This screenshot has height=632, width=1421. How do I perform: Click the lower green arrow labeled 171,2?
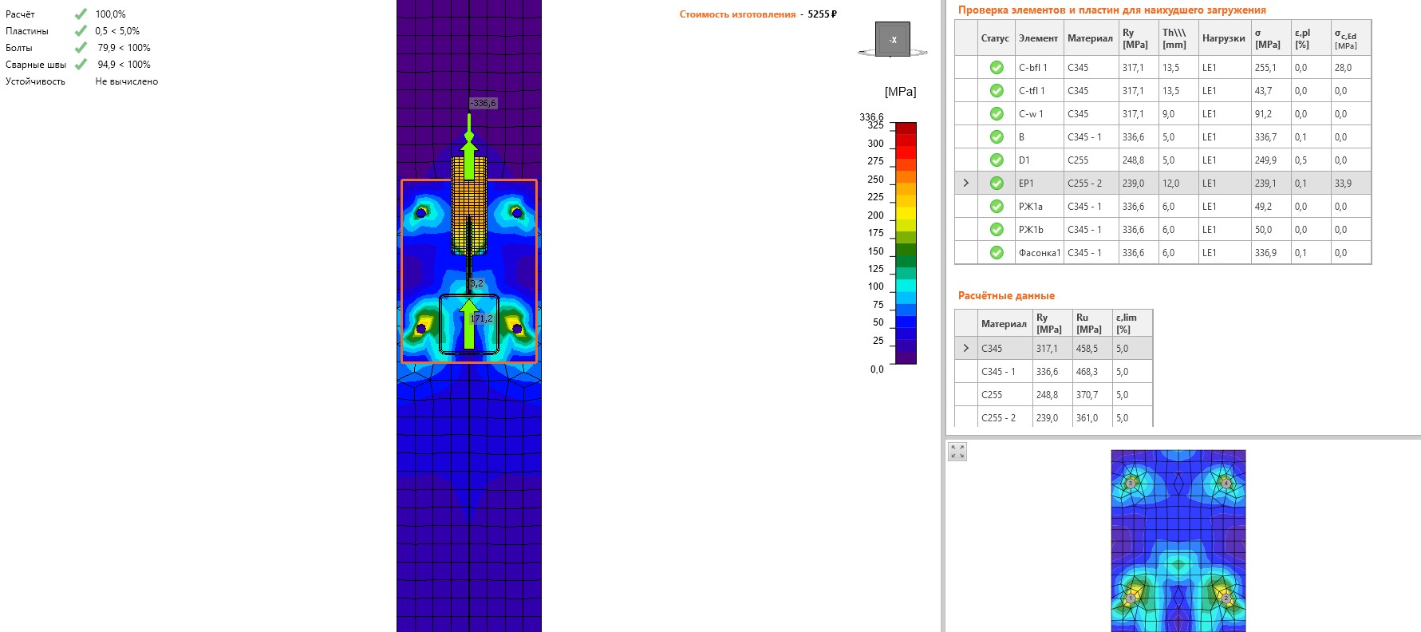[469, 323]
